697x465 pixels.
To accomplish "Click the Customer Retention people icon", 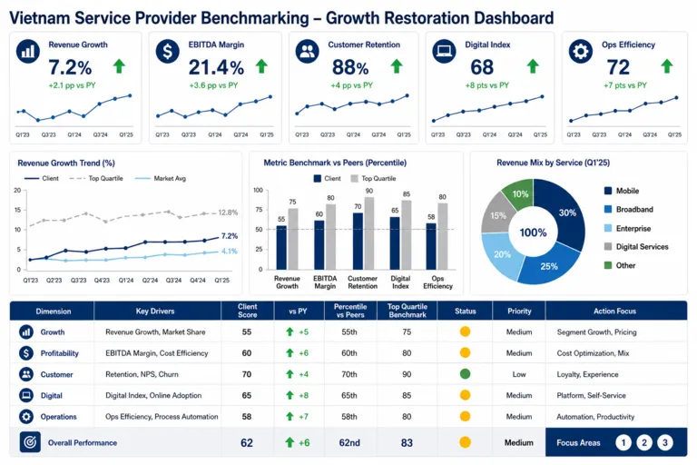I will click(x=307, y=51).
